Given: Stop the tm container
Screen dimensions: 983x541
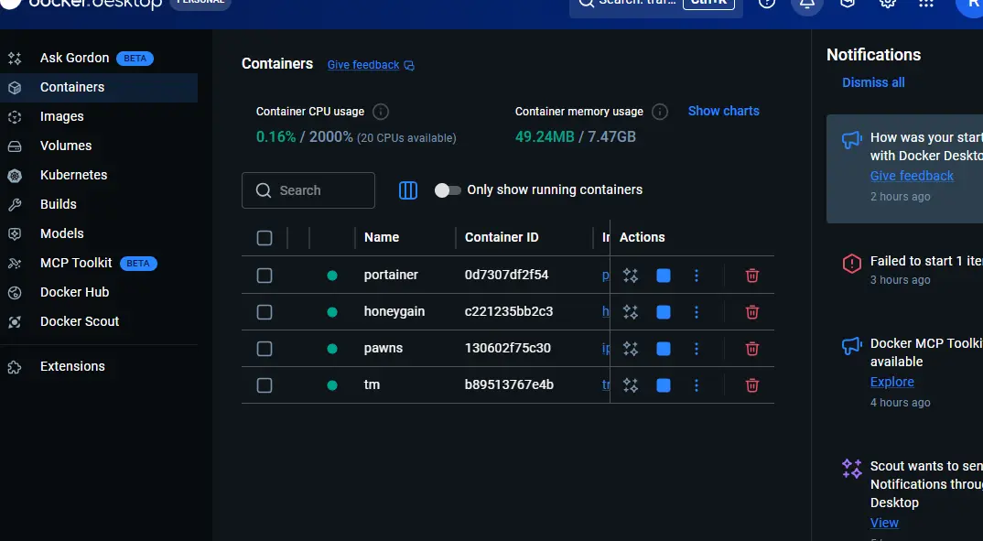Looking at the screenshot, I should coord(664,384).
